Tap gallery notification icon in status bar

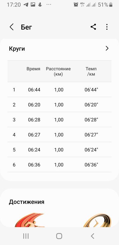click(x=33, y=5)
